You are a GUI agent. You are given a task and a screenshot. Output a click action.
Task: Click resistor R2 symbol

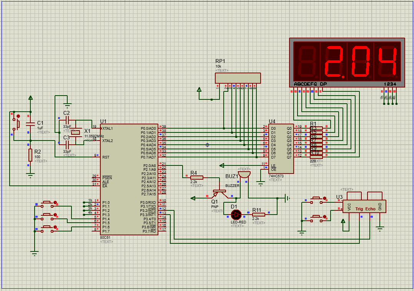(x=30, y=155)
